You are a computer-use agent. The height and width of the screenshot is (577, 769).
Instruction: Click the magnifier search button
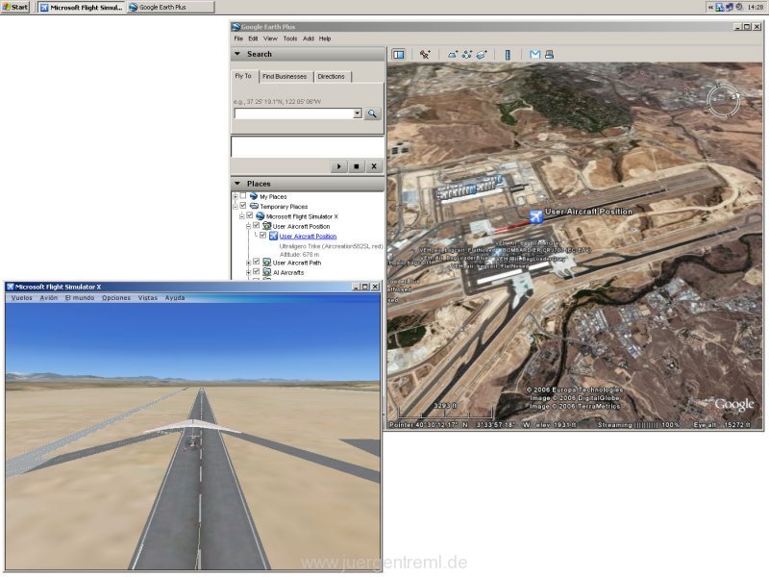[372, 113]
